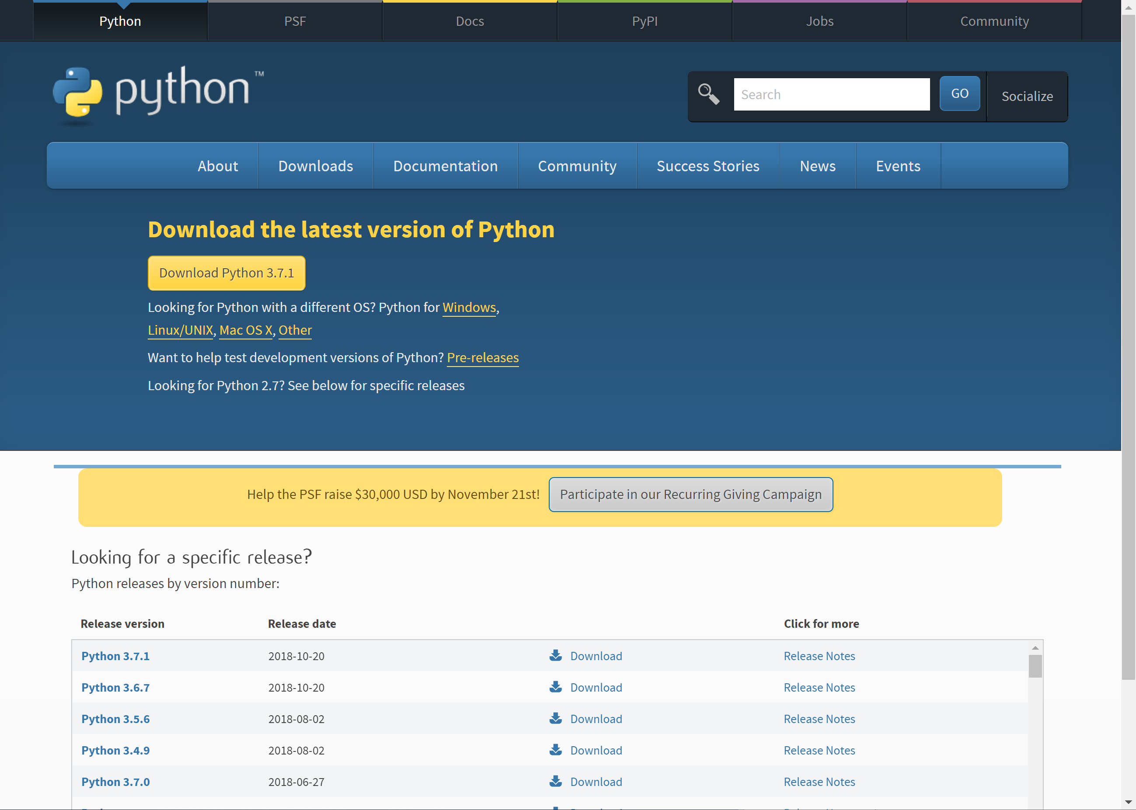Click the page vertical scrollbar thumb
The width and height of the screenshot is (1136, 810).
pos(1128,347)
